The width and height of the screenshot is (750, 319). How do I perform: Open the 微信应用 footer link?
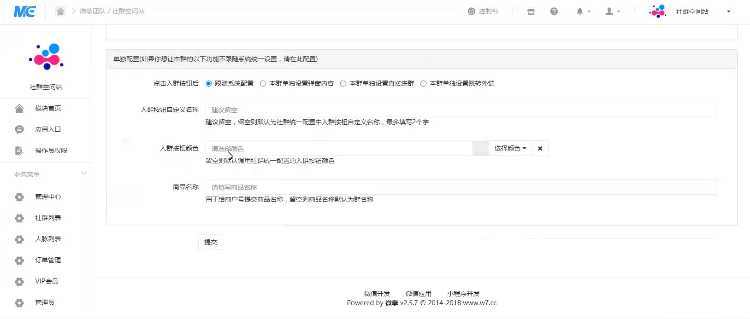click(x=419, y=294)
